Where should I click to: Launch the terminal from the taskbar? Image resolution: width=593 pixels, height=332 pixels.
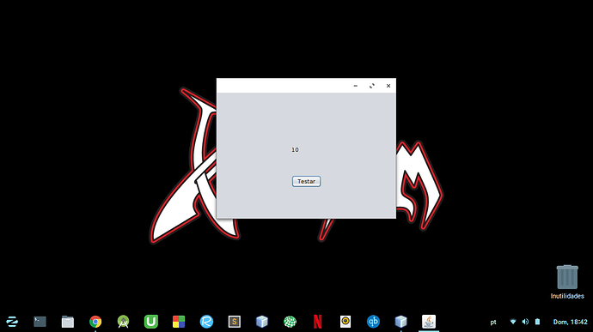(40, 322)
